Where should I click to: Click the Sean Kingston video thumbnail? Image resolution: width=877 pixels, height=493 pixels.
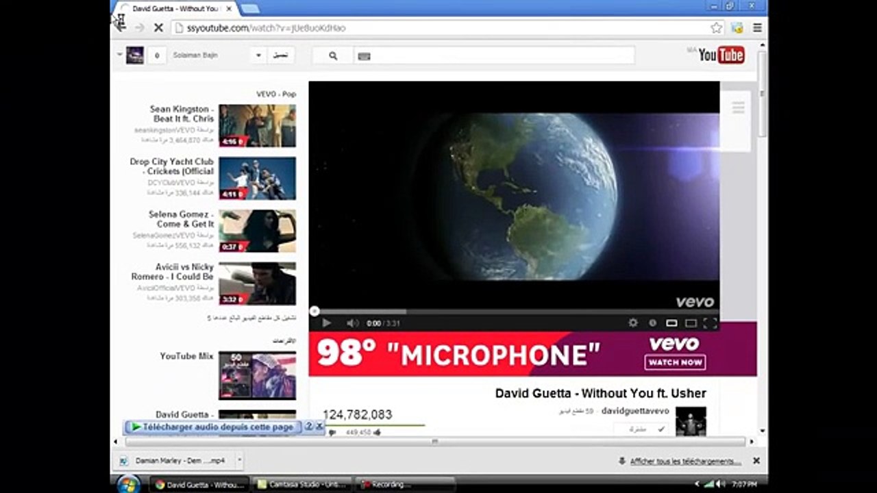click(258, 125)
